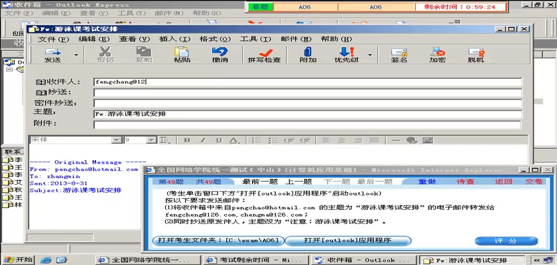557x265 pixels.
Task: Click into the 收件人 recipient field
Action: tap(308, 82)
